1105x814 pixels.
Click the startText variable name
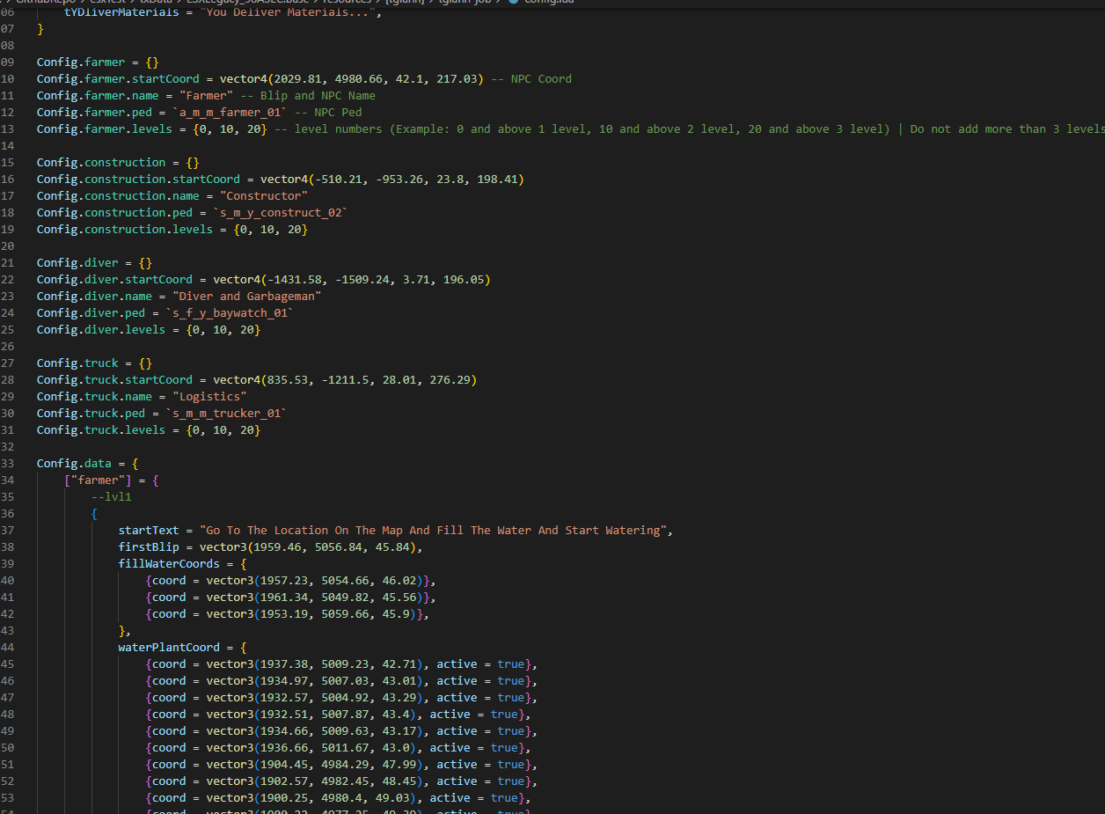pyautogui.click(x=149, y=531)
